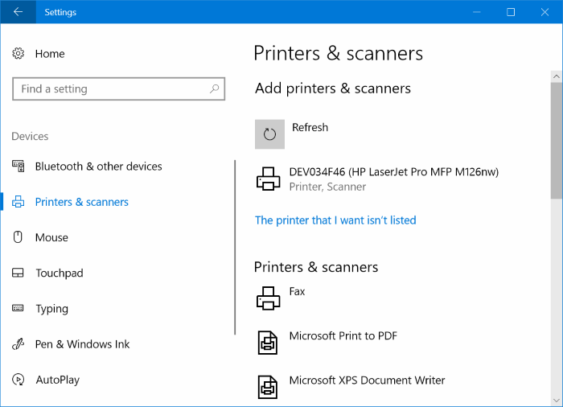The width and height of the screenshot is (563, 407).
Task: Open AutoPlay settings
Action: [x=57, y=380]
